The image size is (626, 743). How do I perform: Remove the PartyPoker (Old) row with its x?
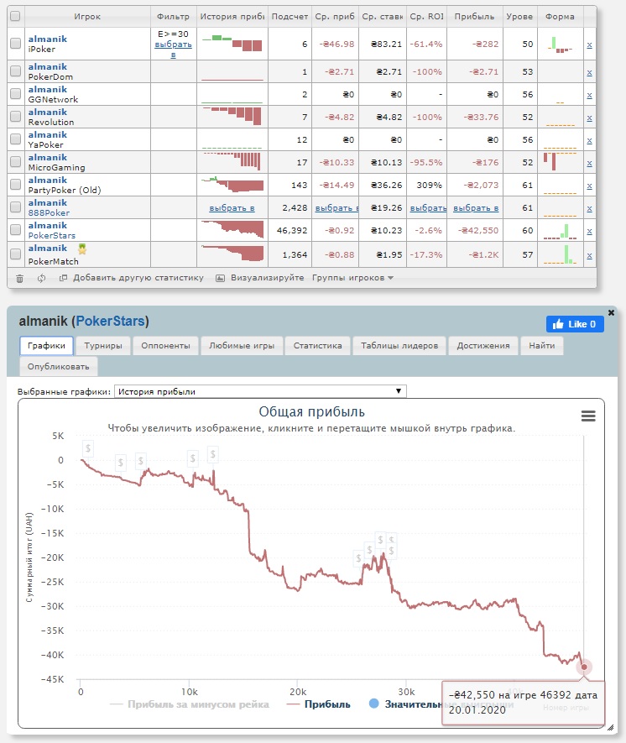tap(590, 186)
